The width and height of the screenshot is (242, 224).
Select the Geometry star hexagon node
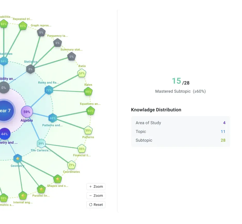pyautogui.click(x=18, y=158)
